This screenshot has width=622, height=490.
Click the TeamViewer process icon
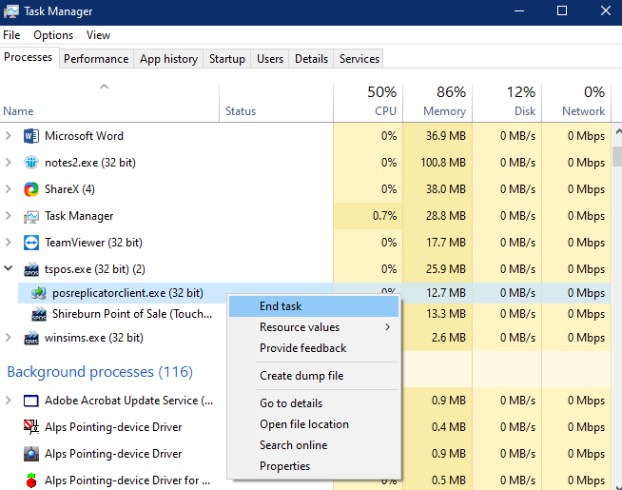click(31, 243)
